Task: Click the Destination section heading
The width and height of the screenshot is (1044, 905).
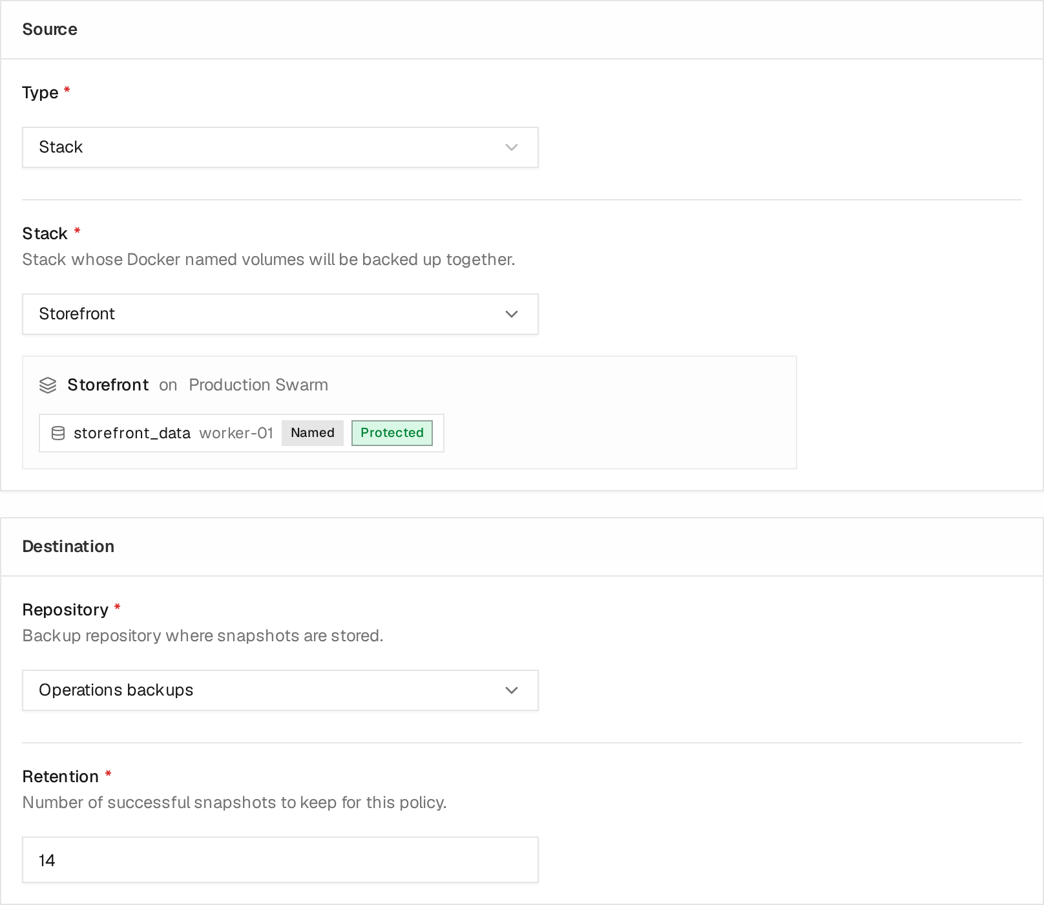Action: (x=68, y=546)
